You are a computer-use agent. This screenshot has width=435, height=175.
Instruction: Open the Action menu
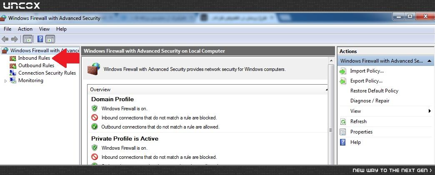pos(25,29)
